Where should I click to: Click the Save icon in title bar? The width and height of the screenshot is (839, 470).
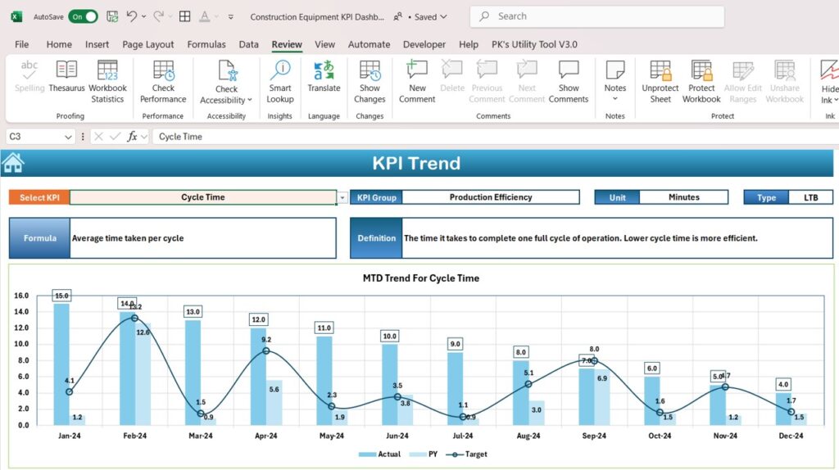coord(112,16)
